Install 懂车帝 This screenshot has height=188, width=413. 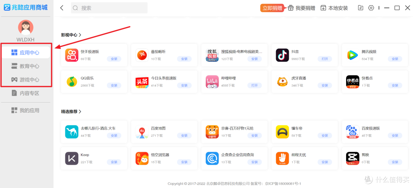tap(325, 135)
